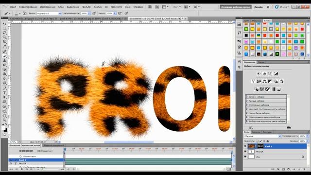Screen dimensions: 311x175
Task: Open the brush preset picker
Action: [17, 14]
